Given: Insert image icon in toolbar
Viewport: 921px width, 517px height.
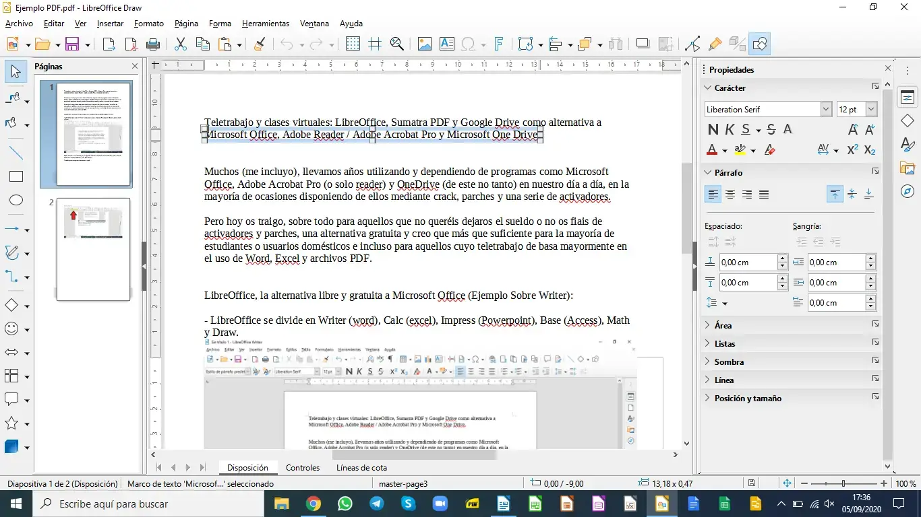Looking at the screenshot, I should pos(425,44).
